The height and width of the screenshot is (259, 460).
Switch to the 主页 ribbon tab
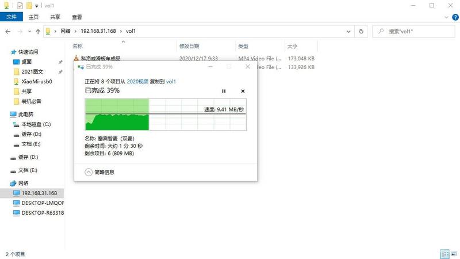tap(33, 17)
